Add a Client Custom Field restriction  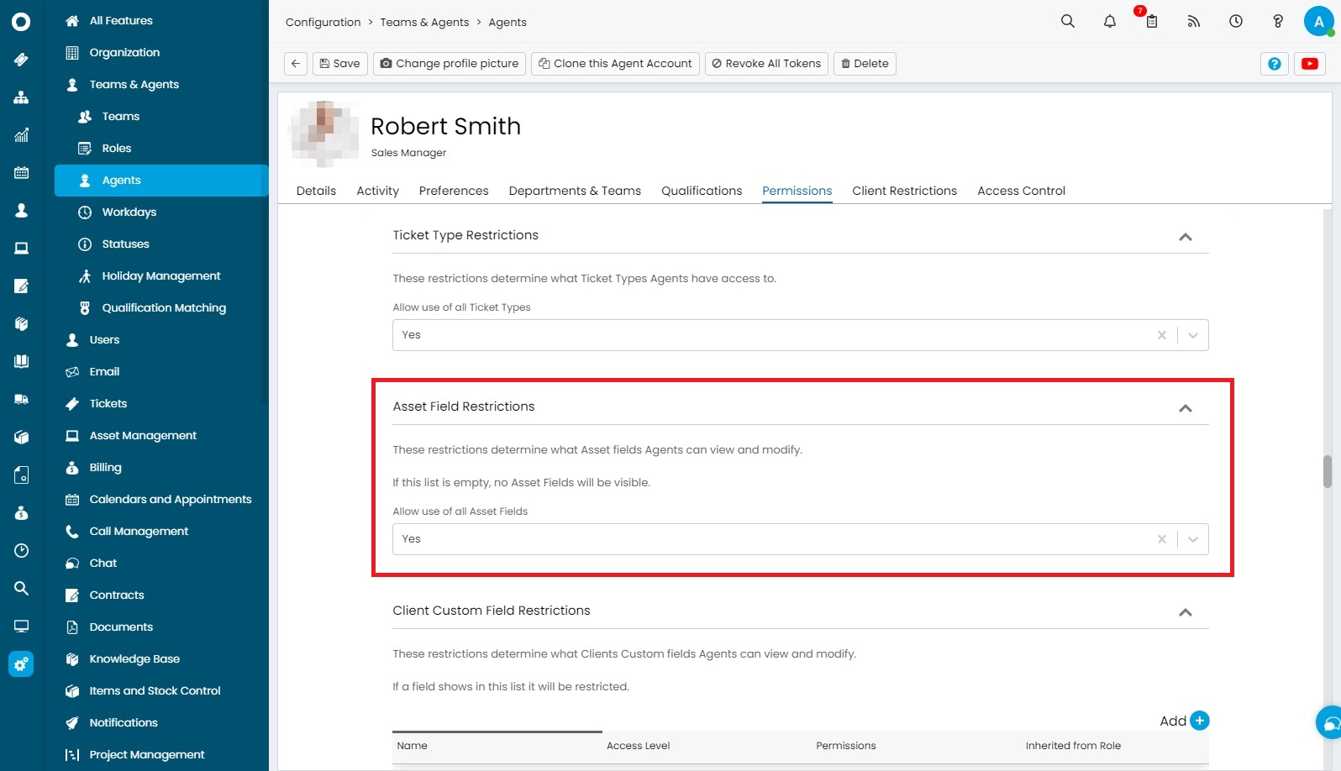(x=1199, y=721)
